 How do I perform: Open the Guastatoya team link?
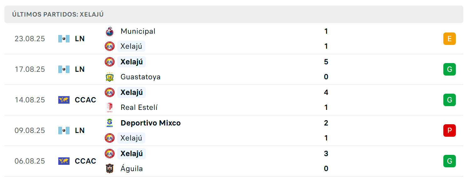tap(141, 77)
